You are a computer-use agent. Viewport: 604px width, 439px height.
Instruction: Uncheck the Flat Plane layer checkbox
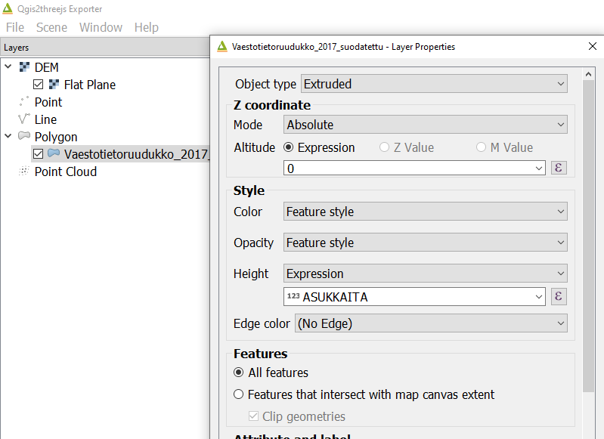click(39, 85)
